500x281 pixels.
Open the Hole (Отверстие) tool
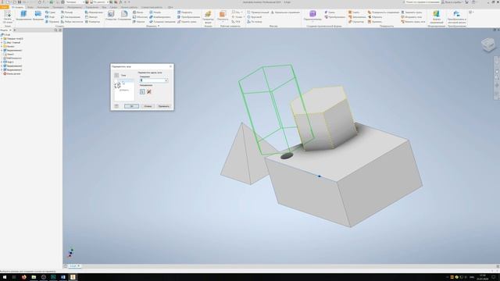pyautogui.click(x=111, y=16)
